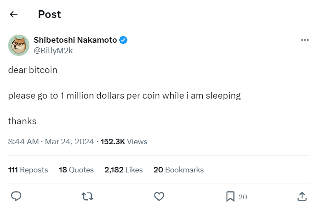Image resolution: width=320 pixels, height=207 pixels.
Task: View the 18 Quotes list
Action: coord(76,170)
